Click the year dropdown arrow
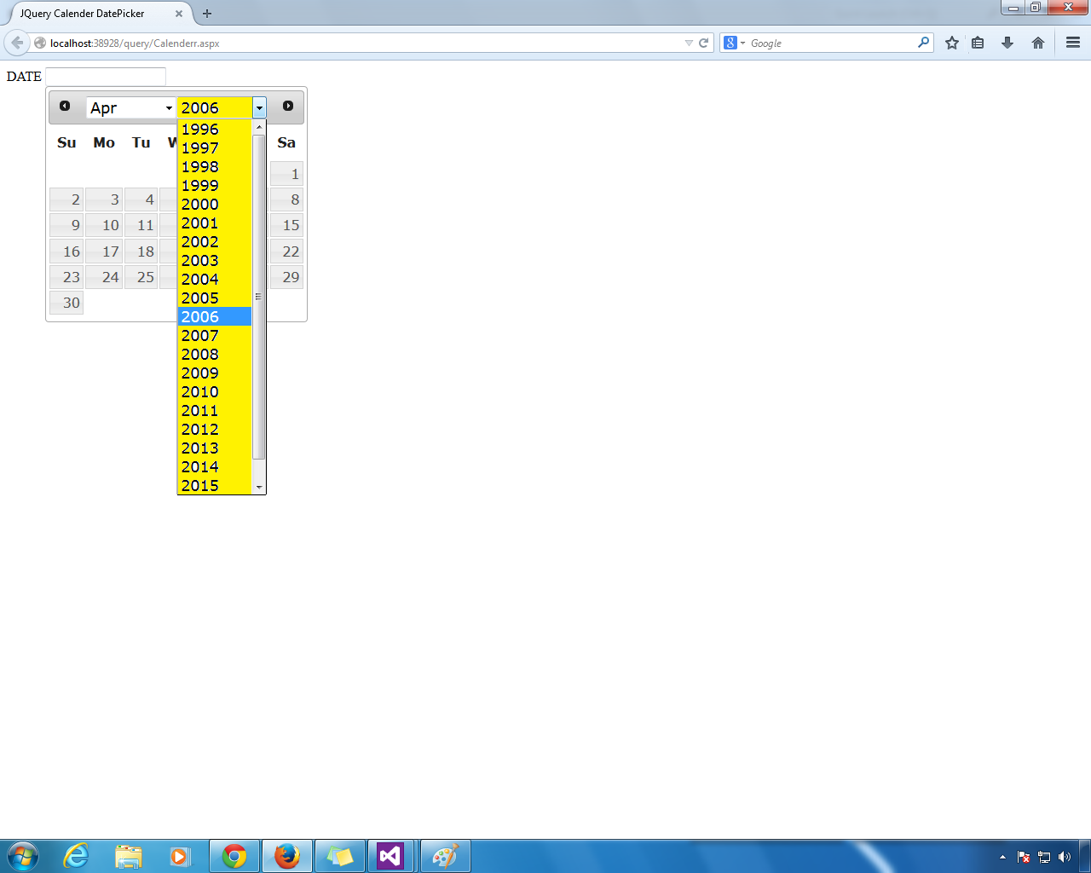The width and height of the screenshot is (1091, 873). [258, 107]
